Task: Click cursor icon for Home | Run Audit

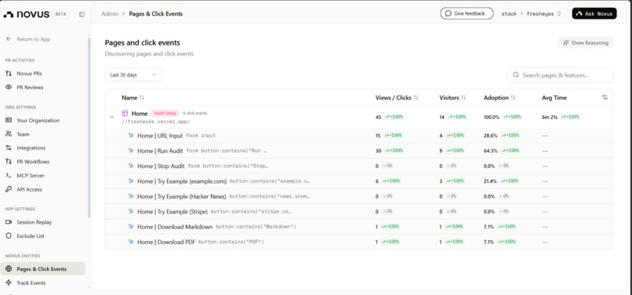Action: [131, 150]
